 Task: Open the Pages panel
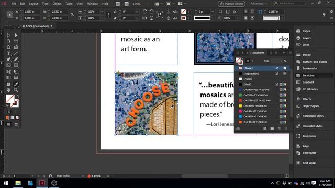pyautogui.click(x=306, y=31)
